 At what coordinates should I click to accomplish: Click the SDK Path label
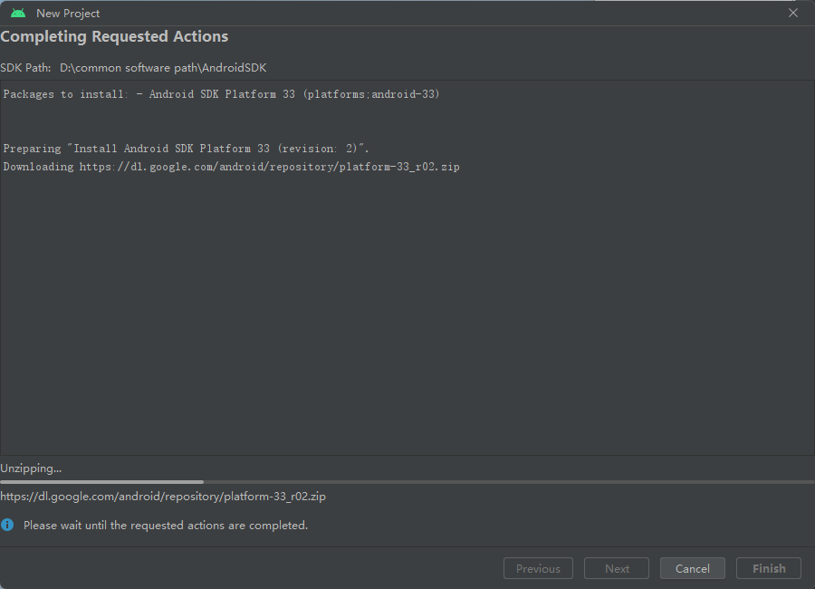25,68
